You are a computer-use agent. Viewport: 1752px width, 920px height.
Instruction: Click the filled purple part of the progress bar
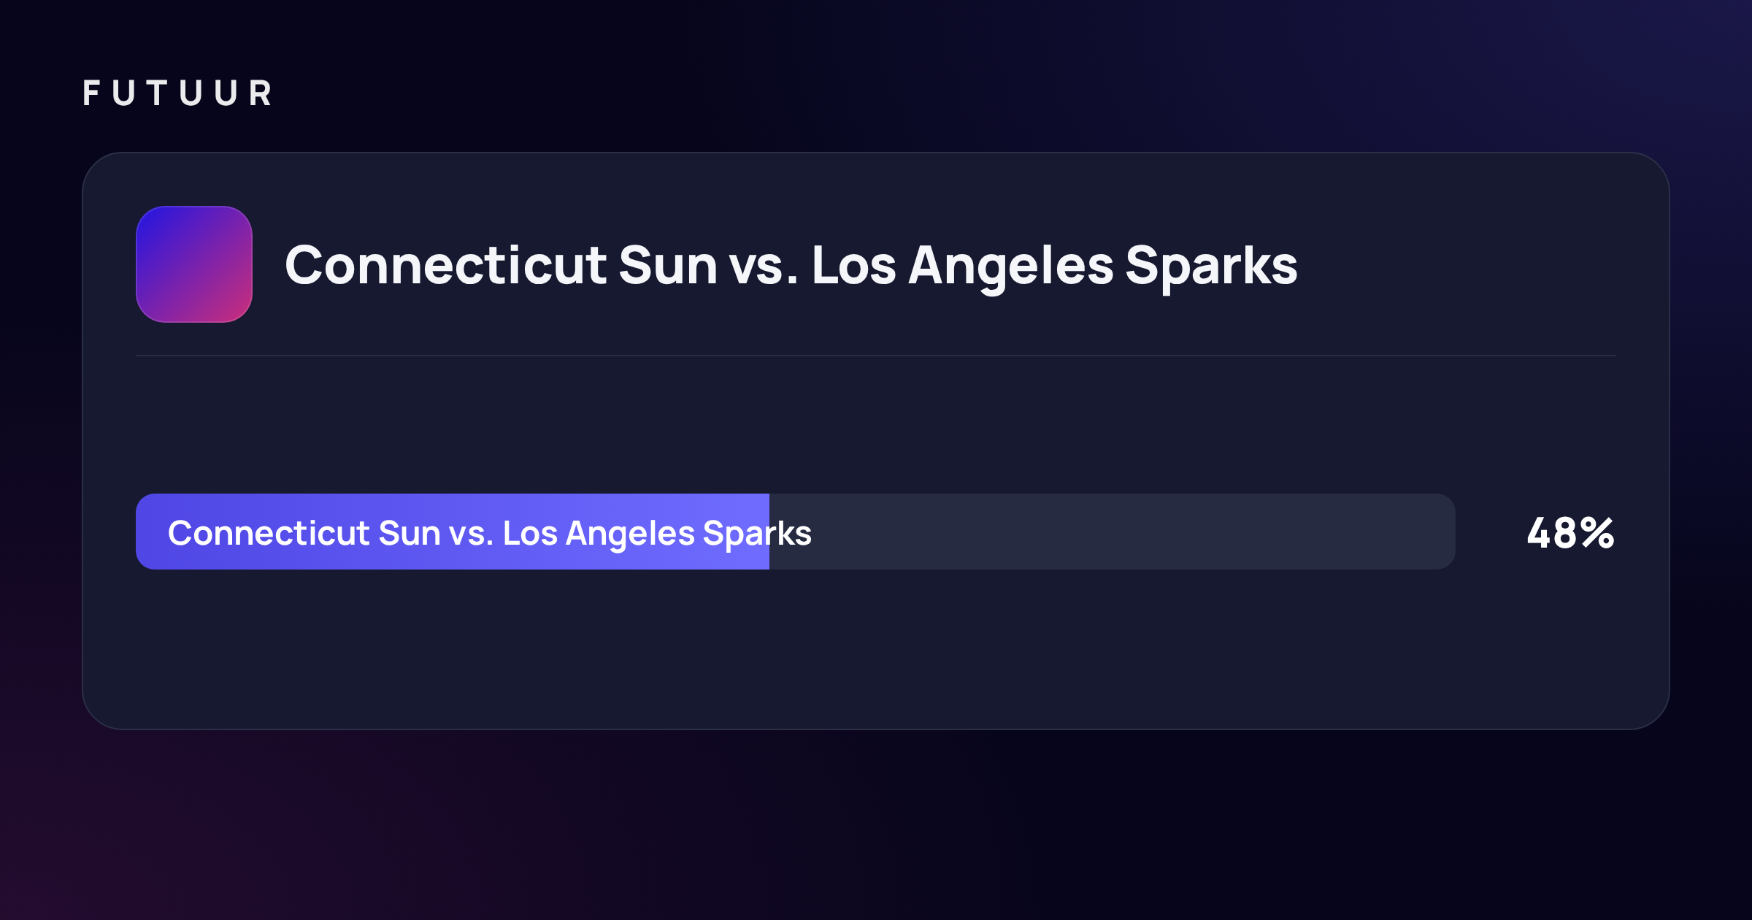[453, 532]
